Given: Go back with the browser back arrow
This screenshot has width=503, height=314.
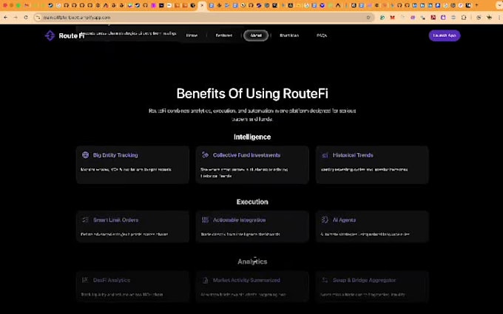Looking at the screenshot, I should [x=5, y=17].
